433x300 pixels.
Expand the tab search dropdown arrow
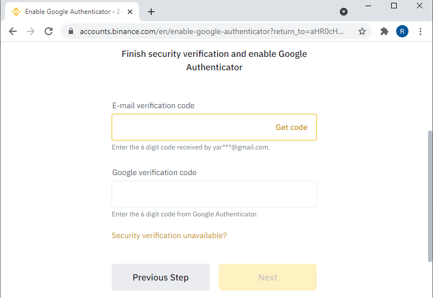click(x=344, y=12)
